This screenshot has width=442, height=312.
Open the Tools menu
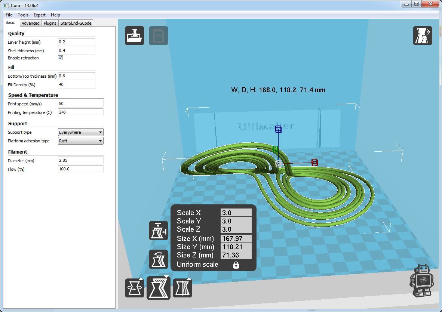[23, 15]
